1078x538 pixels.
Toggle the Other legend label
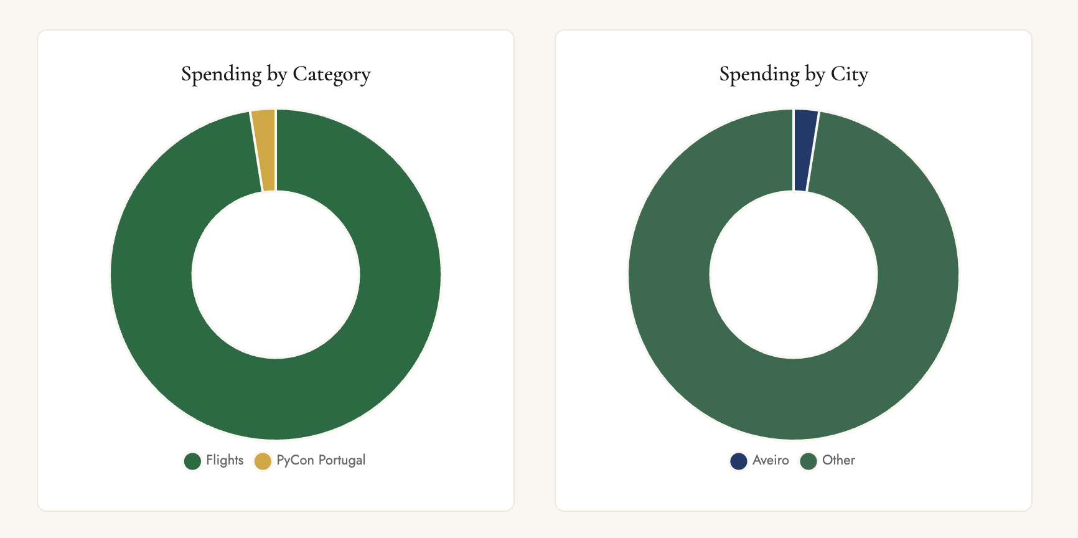[x=838, y=460]
